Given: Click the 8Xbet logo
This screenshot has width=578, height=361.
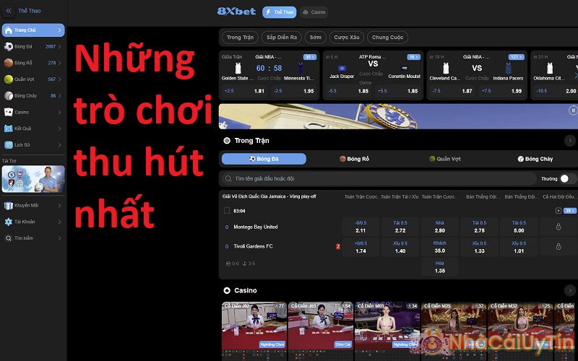Looking at the screenshot, I should pos(236,12).
